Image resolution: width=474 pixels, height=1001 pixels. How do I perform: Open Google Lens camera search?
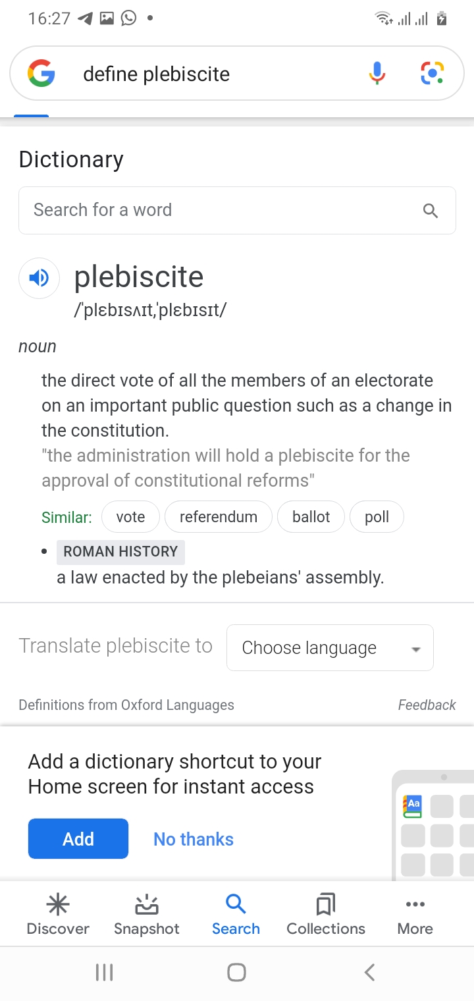433,73
